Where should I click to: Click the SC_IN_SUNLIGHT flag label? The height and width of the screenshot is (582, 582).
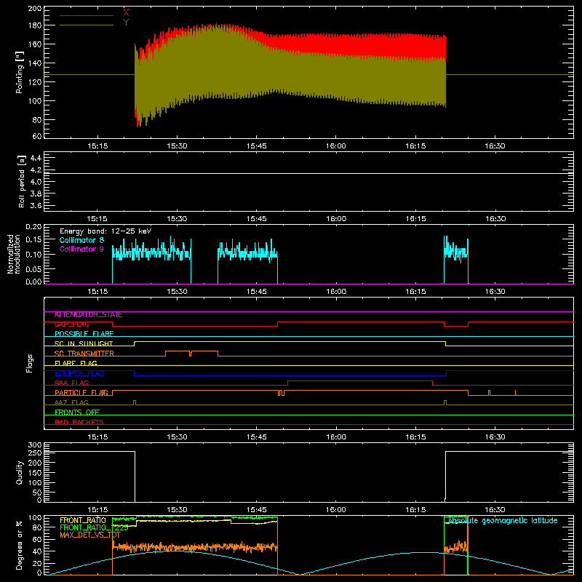pyautogui.click(x=84, y=343)
